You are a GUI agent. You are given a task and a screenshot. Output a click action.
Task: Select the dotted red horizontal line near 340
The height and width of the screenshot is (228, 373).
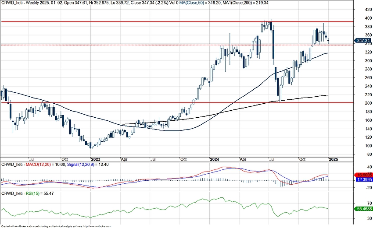tap(177, 45)
